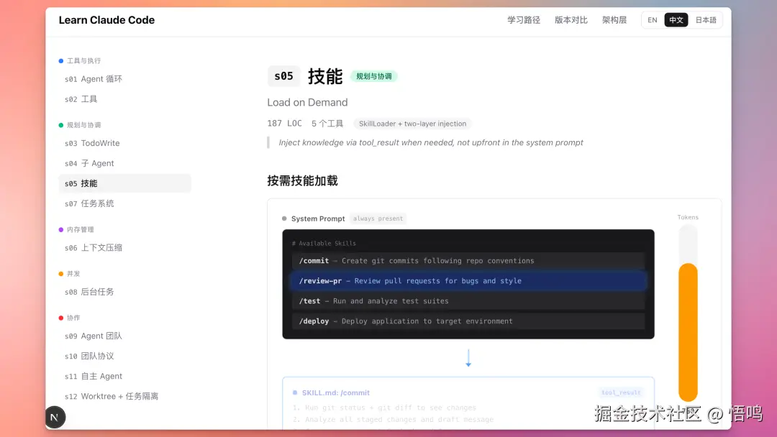Click the purple dot beside 内存管理
Screen dimensions: 777x437
61,229
